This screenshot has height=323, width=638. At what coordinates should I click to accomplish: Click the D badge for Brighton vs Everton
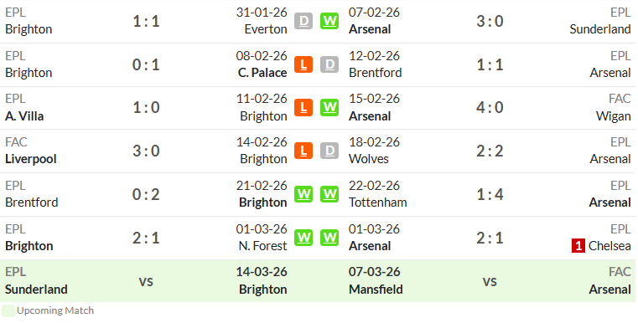tap(303, 21)
